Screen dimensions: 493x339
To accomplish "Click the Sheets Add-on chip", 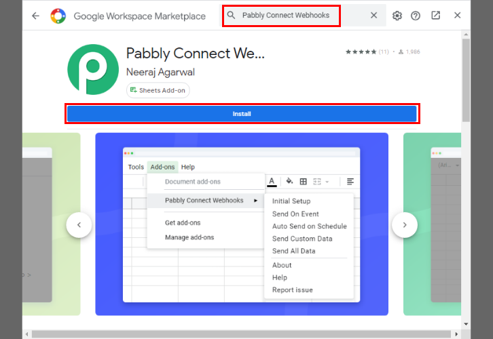I will 158,90.
